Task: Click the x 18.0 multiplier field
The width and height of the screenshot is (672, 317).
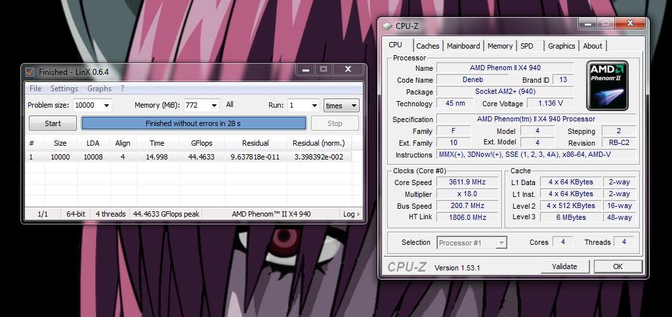Action: (467, 194)
